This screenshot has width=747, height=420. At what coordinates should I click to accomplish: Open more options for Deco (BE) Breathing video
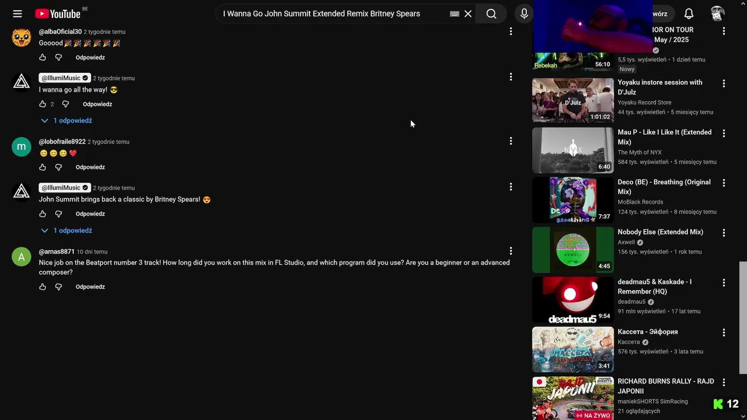point(724,183)
